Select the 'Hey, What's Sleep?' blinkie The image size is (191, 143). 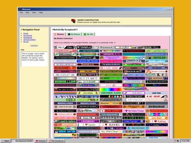click(111, 132)
